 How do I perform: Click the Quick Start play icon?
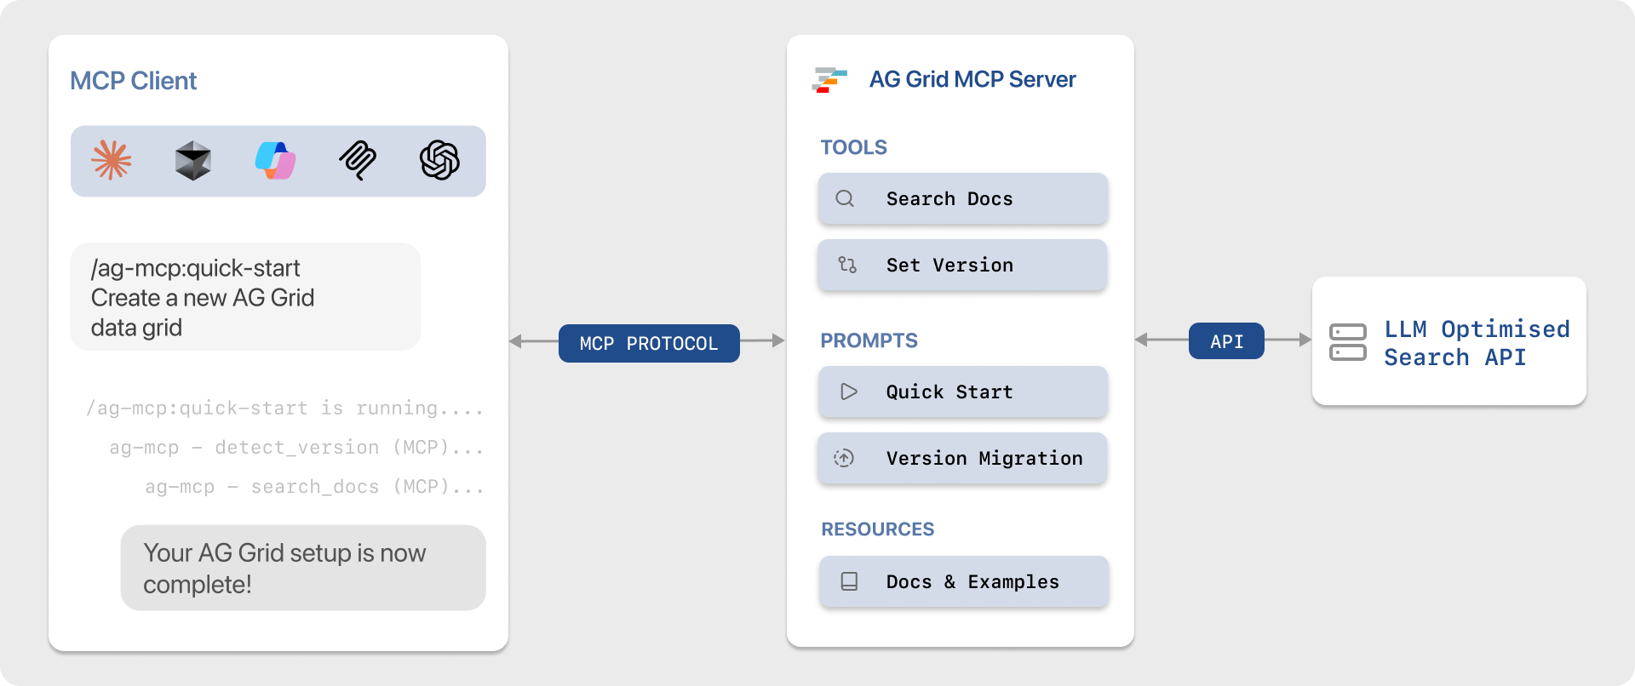848,392
